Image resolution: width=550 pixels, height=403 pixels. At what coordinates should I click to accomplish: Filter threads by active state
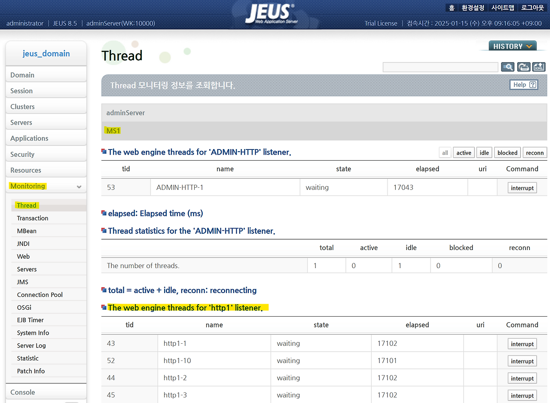464,152
